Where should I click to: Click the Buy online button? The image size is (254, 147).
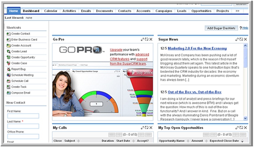(140, 73)
